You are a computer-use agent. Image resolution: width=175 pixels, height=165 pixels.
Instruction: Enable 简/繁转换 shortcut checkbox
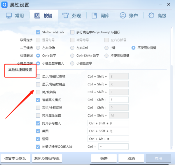point(38,92)
